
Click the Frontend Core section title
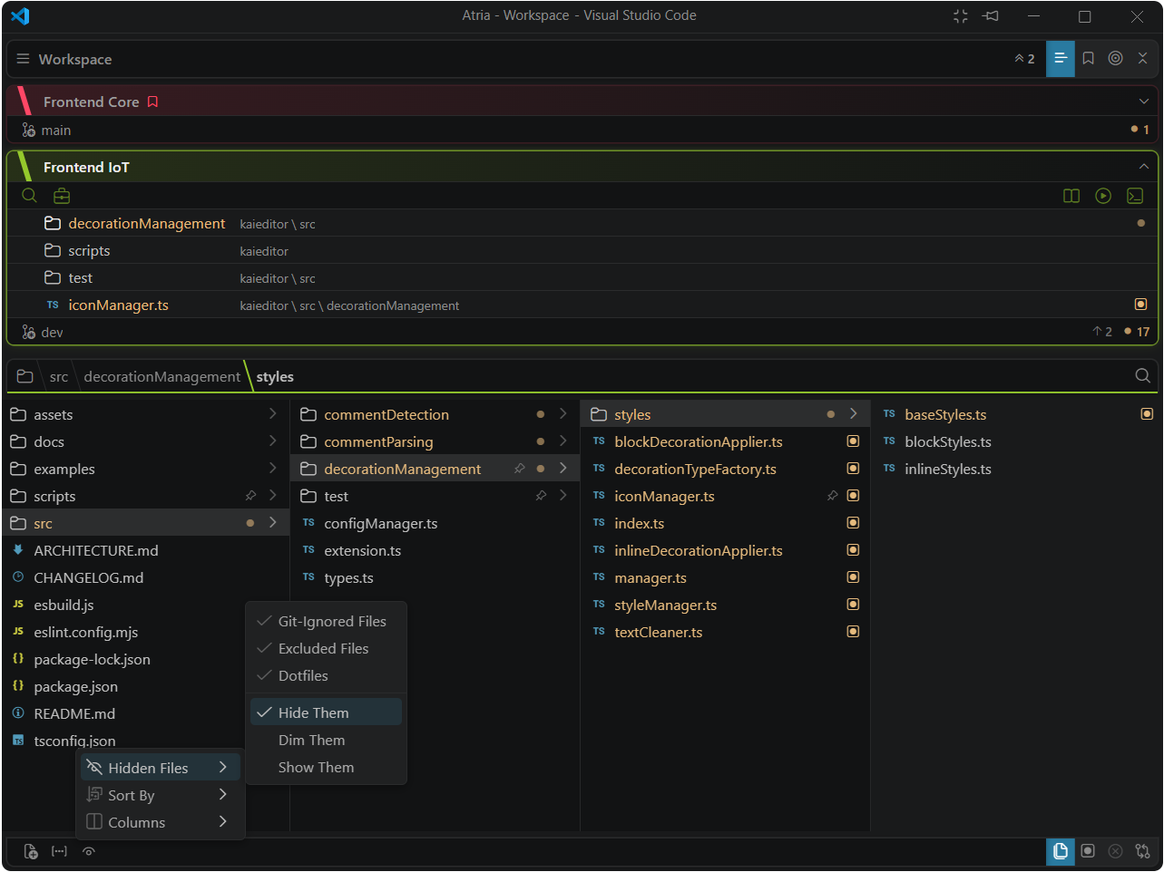(x=91, y=102)
